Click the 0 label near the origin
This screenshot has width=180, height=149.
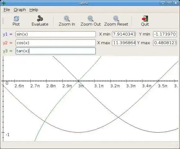7,83
